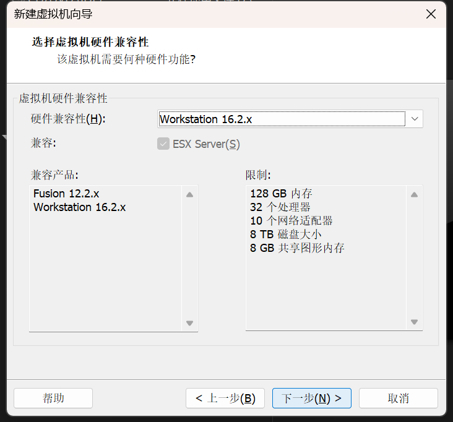Click scroll up arrow of 兼容产品 list
Screen dimensions: 453x422
(x=189, y=195)
